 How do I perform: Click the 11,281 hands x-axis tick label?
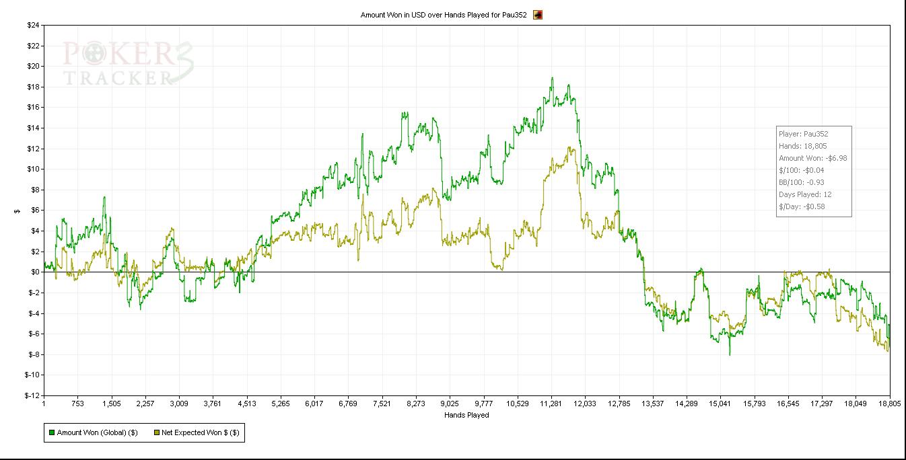[551, 404]
